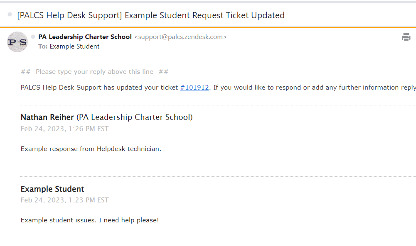Click the print email icon
Viewport: 416px width, 246px height.
click(406, 37)
